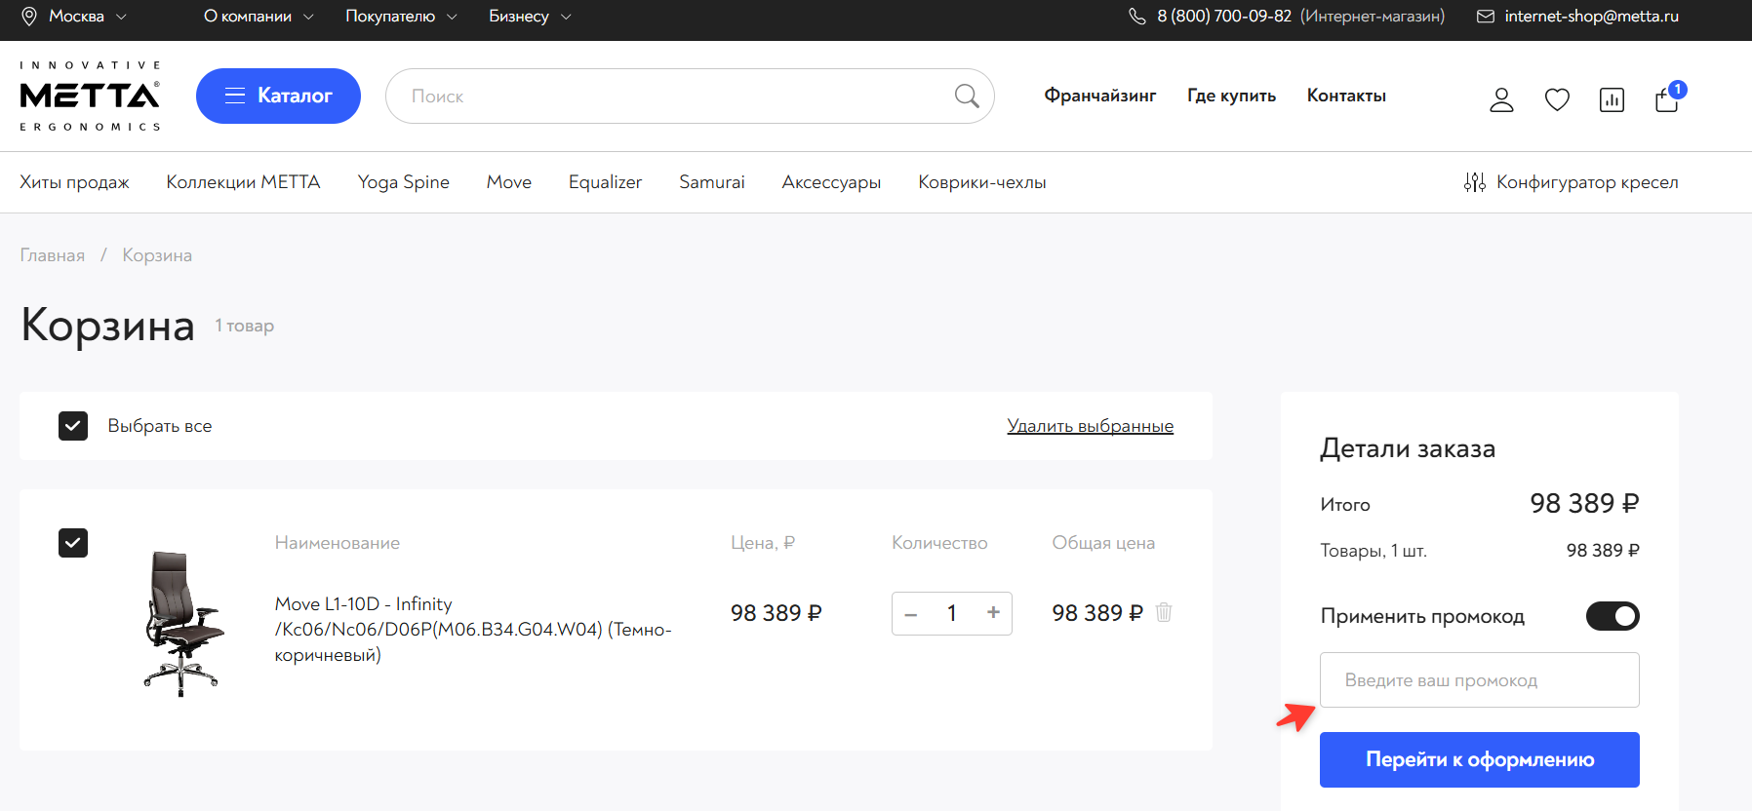Image resolution: width=1752 pixels, height=811 pixels.
Task: Open the comparison chart icon
Action: point(1612,99)
